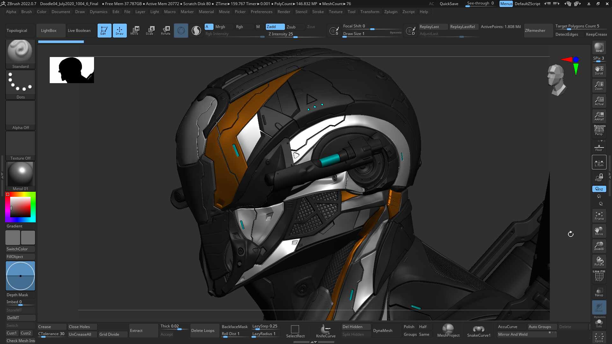Enable the Mrgb paint mode
This screenshot has height=344, width=612.
220,27
